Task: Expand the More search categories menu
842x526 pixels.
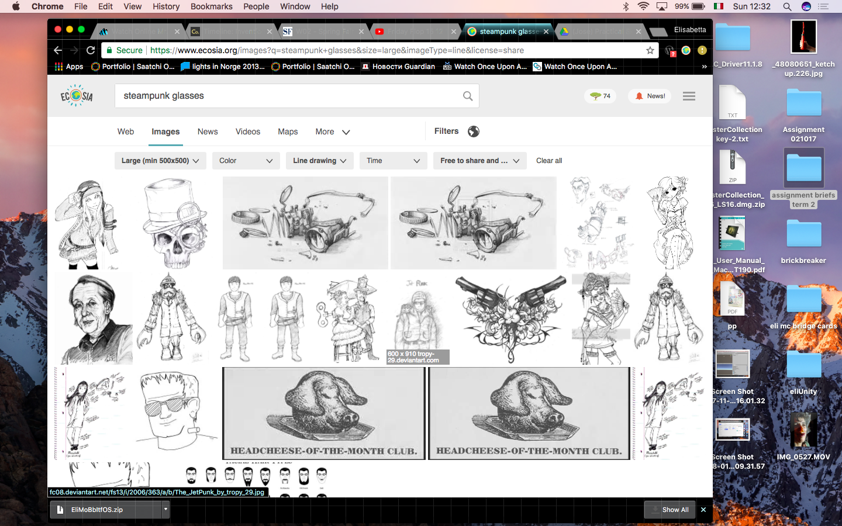Action: tap(332, 132)
